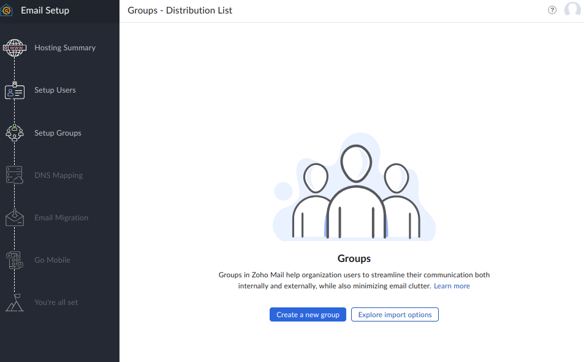Open the Setup Groups step
Viewport: 584px width, 362px height.
(58, 133)
